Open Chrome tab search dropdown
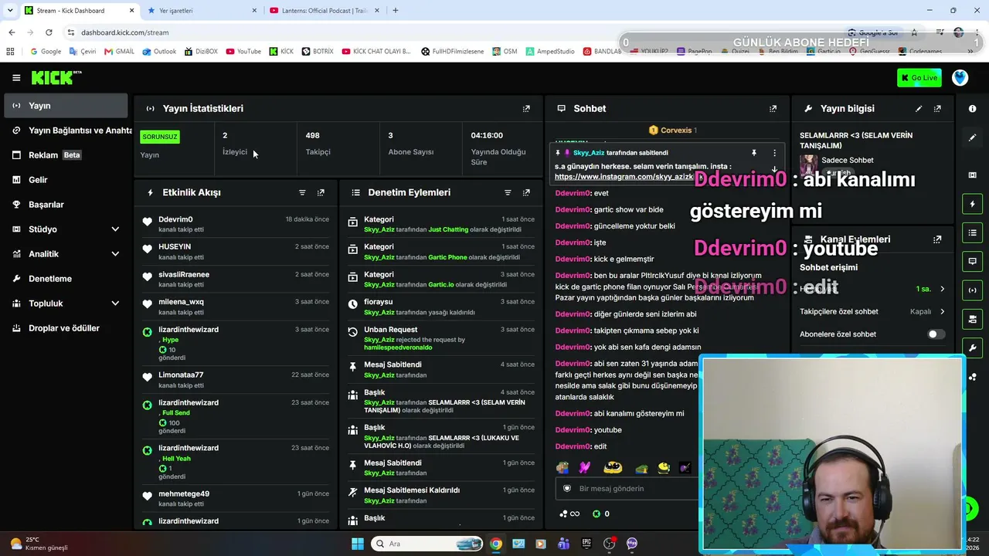This screenshot has height=556, width=989. click(x=10, y=11)
